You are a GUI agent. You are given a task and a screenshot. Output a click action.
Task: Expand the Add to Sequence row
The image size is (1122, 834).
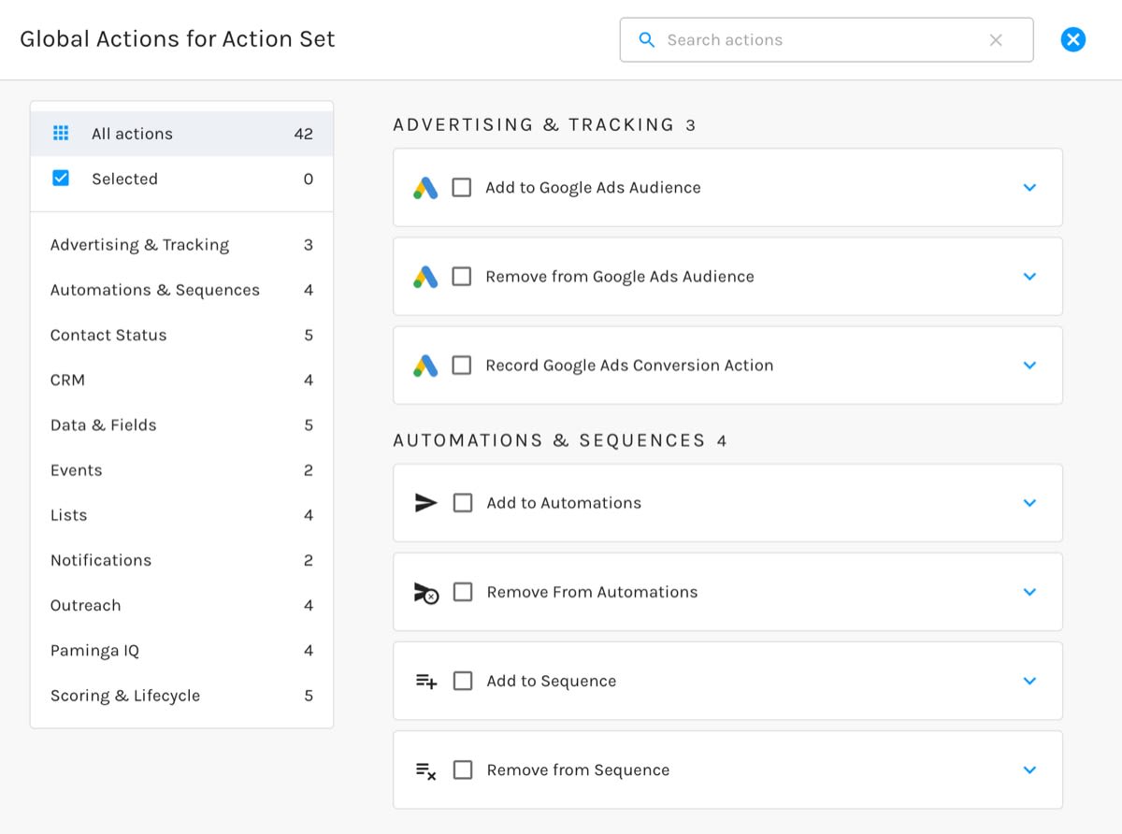coord(1030,681)
